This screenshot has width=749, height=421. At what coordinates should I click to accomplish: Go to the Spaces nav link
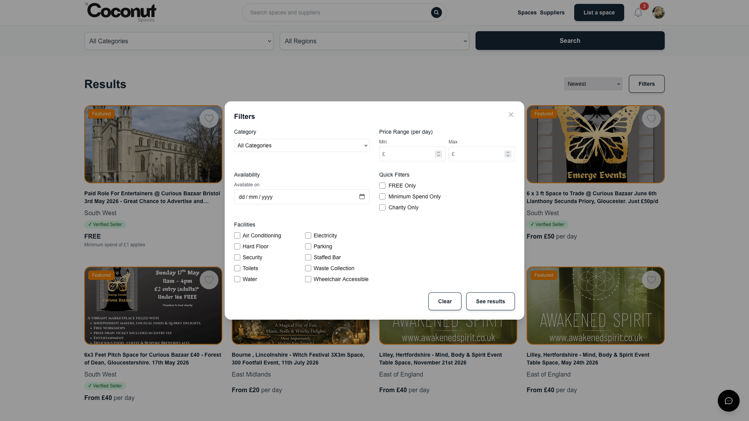pos(527,12)
